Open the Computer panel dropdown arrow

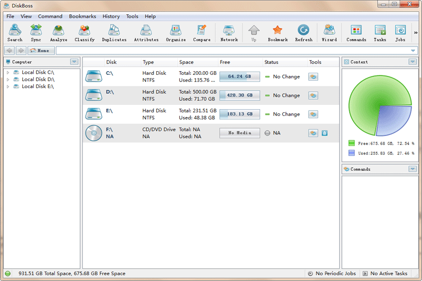click(74, 62)
